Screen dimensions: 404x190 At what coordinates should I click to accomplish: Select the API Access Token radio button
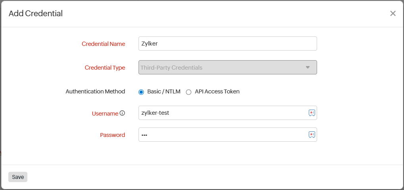[x=189, y=92]
